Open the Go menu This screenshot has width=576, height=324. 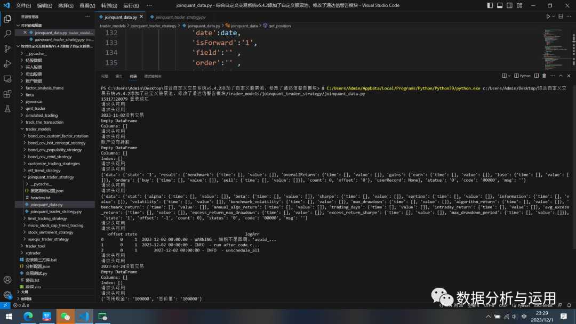[109, 5]
